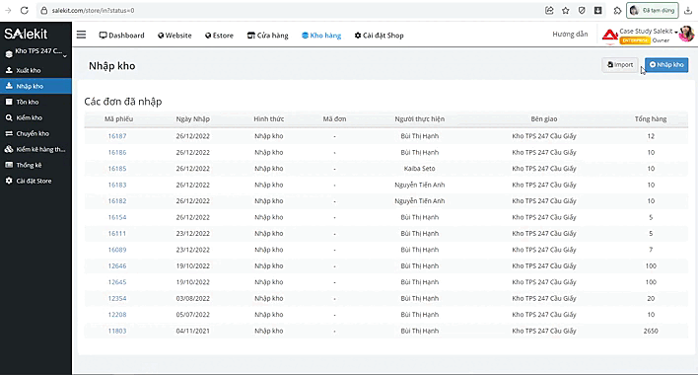Open receipt 12645
The height and width of the screenshot is (375, 698).
(x=117, y=282)
